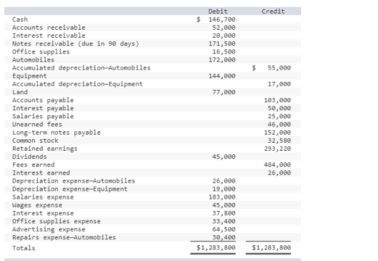Select the Common stock label

click(x=35, y=141)
